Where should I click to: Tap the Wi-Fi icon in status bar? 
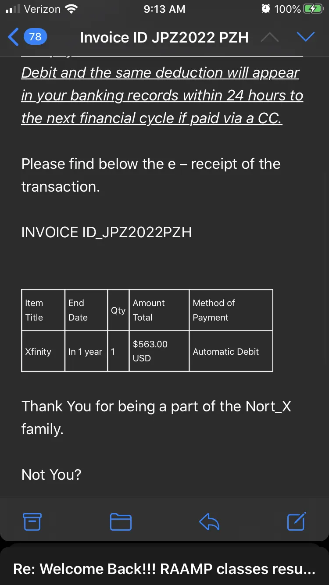tap(71, 9)
